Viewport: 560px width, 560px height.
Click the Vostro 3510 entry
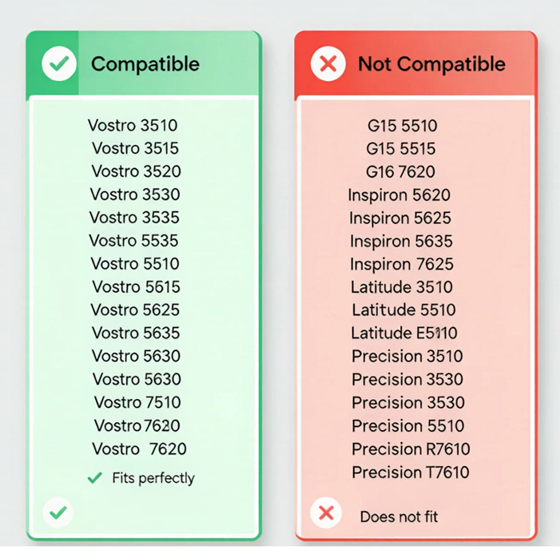pos(132,125)
